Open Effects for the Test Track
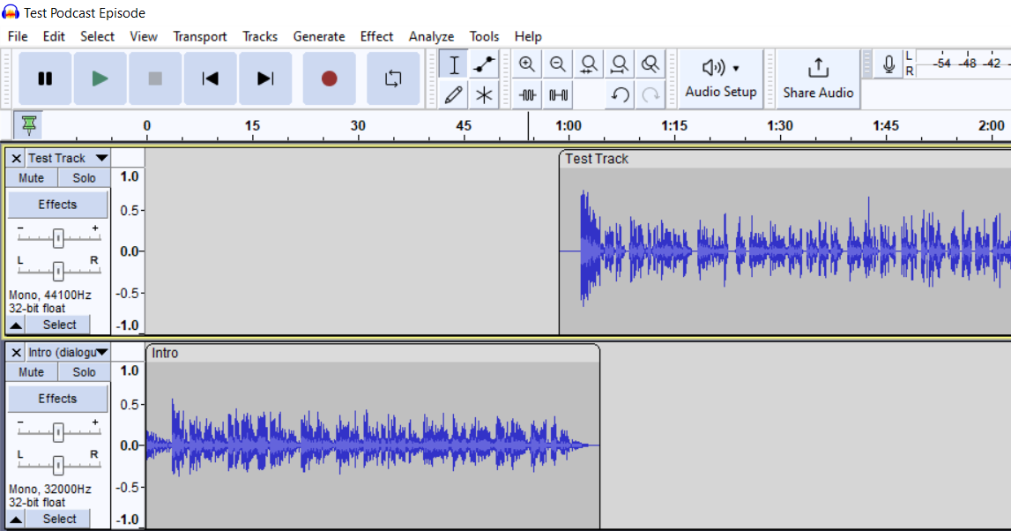 tap(57, 204)
